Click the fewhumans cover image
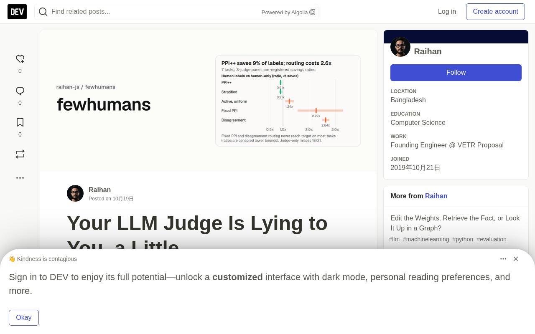 (x=209, y=101)
